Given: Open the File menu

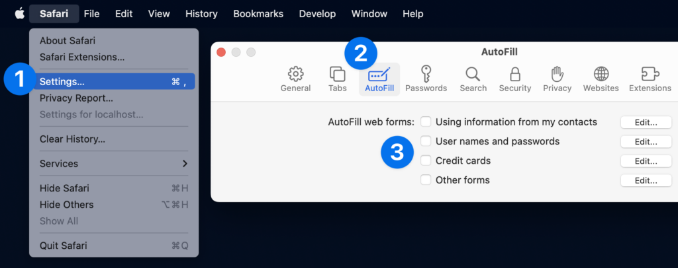Looking at the screenshot, I should pyautogui.click(x=91, y=14).
